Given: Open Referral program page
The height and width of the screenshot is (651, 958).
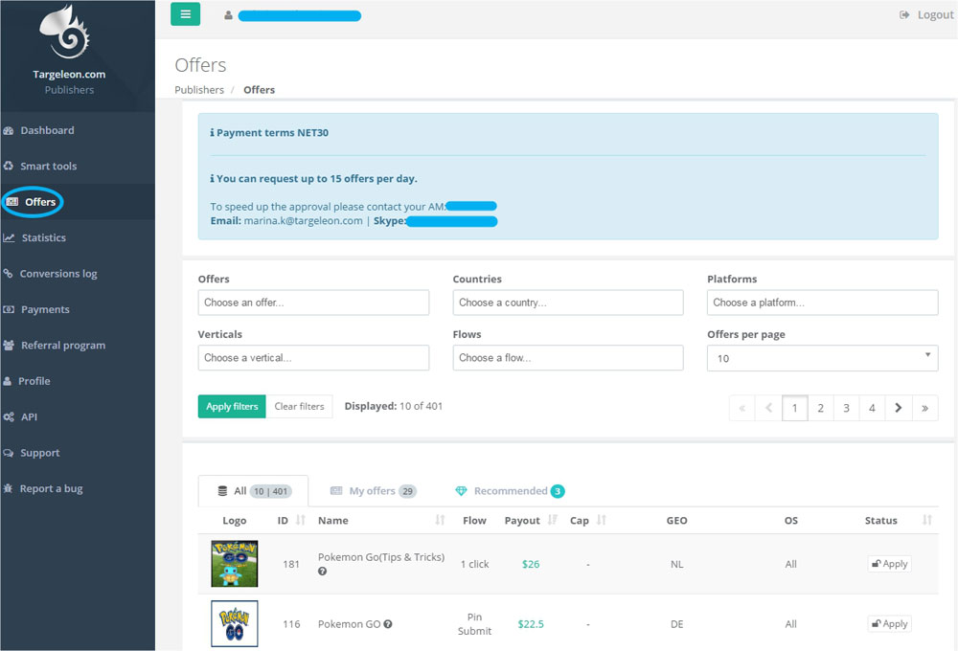Looking at the screenshot, I should coord(63,345).
